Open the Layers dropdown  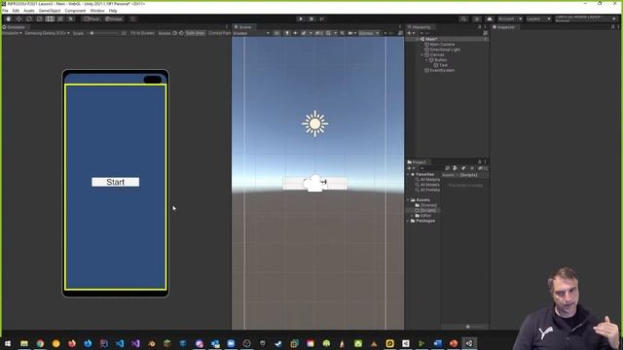538,18
